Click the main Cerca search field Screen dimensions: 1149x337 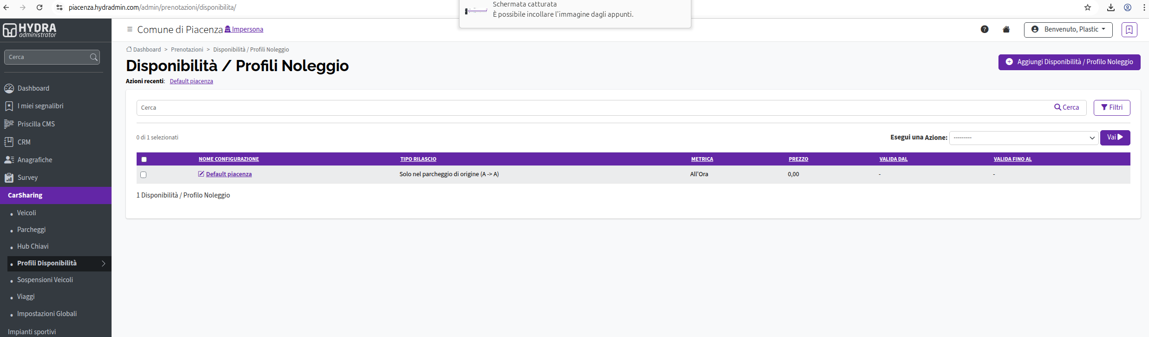[595, 108]
